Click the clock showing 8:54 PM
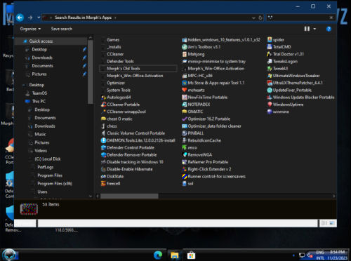Viewport: 351px width, 261px height. (x=337, y=252)
